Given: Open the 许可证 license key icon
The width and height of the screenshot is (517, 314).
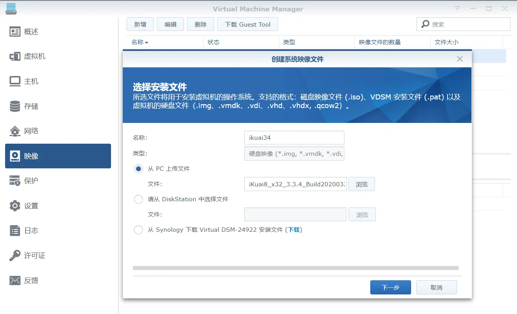Looking at the screenshot, I should tap(15, 256).
